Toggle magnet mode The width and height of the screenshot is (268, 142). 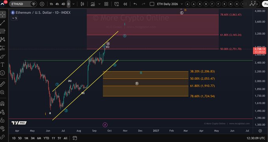coord(3,103)
